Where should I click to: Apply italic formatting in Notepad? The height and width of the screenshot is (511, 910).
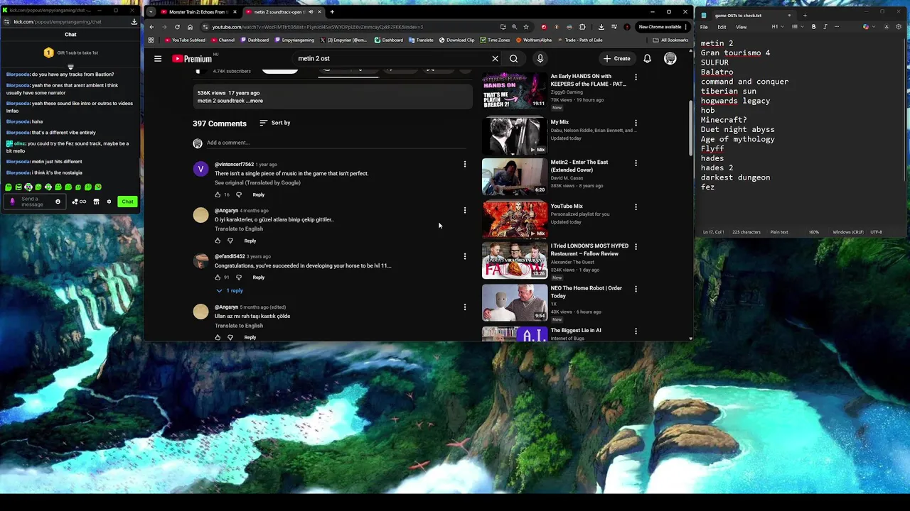tap(825, 27)
